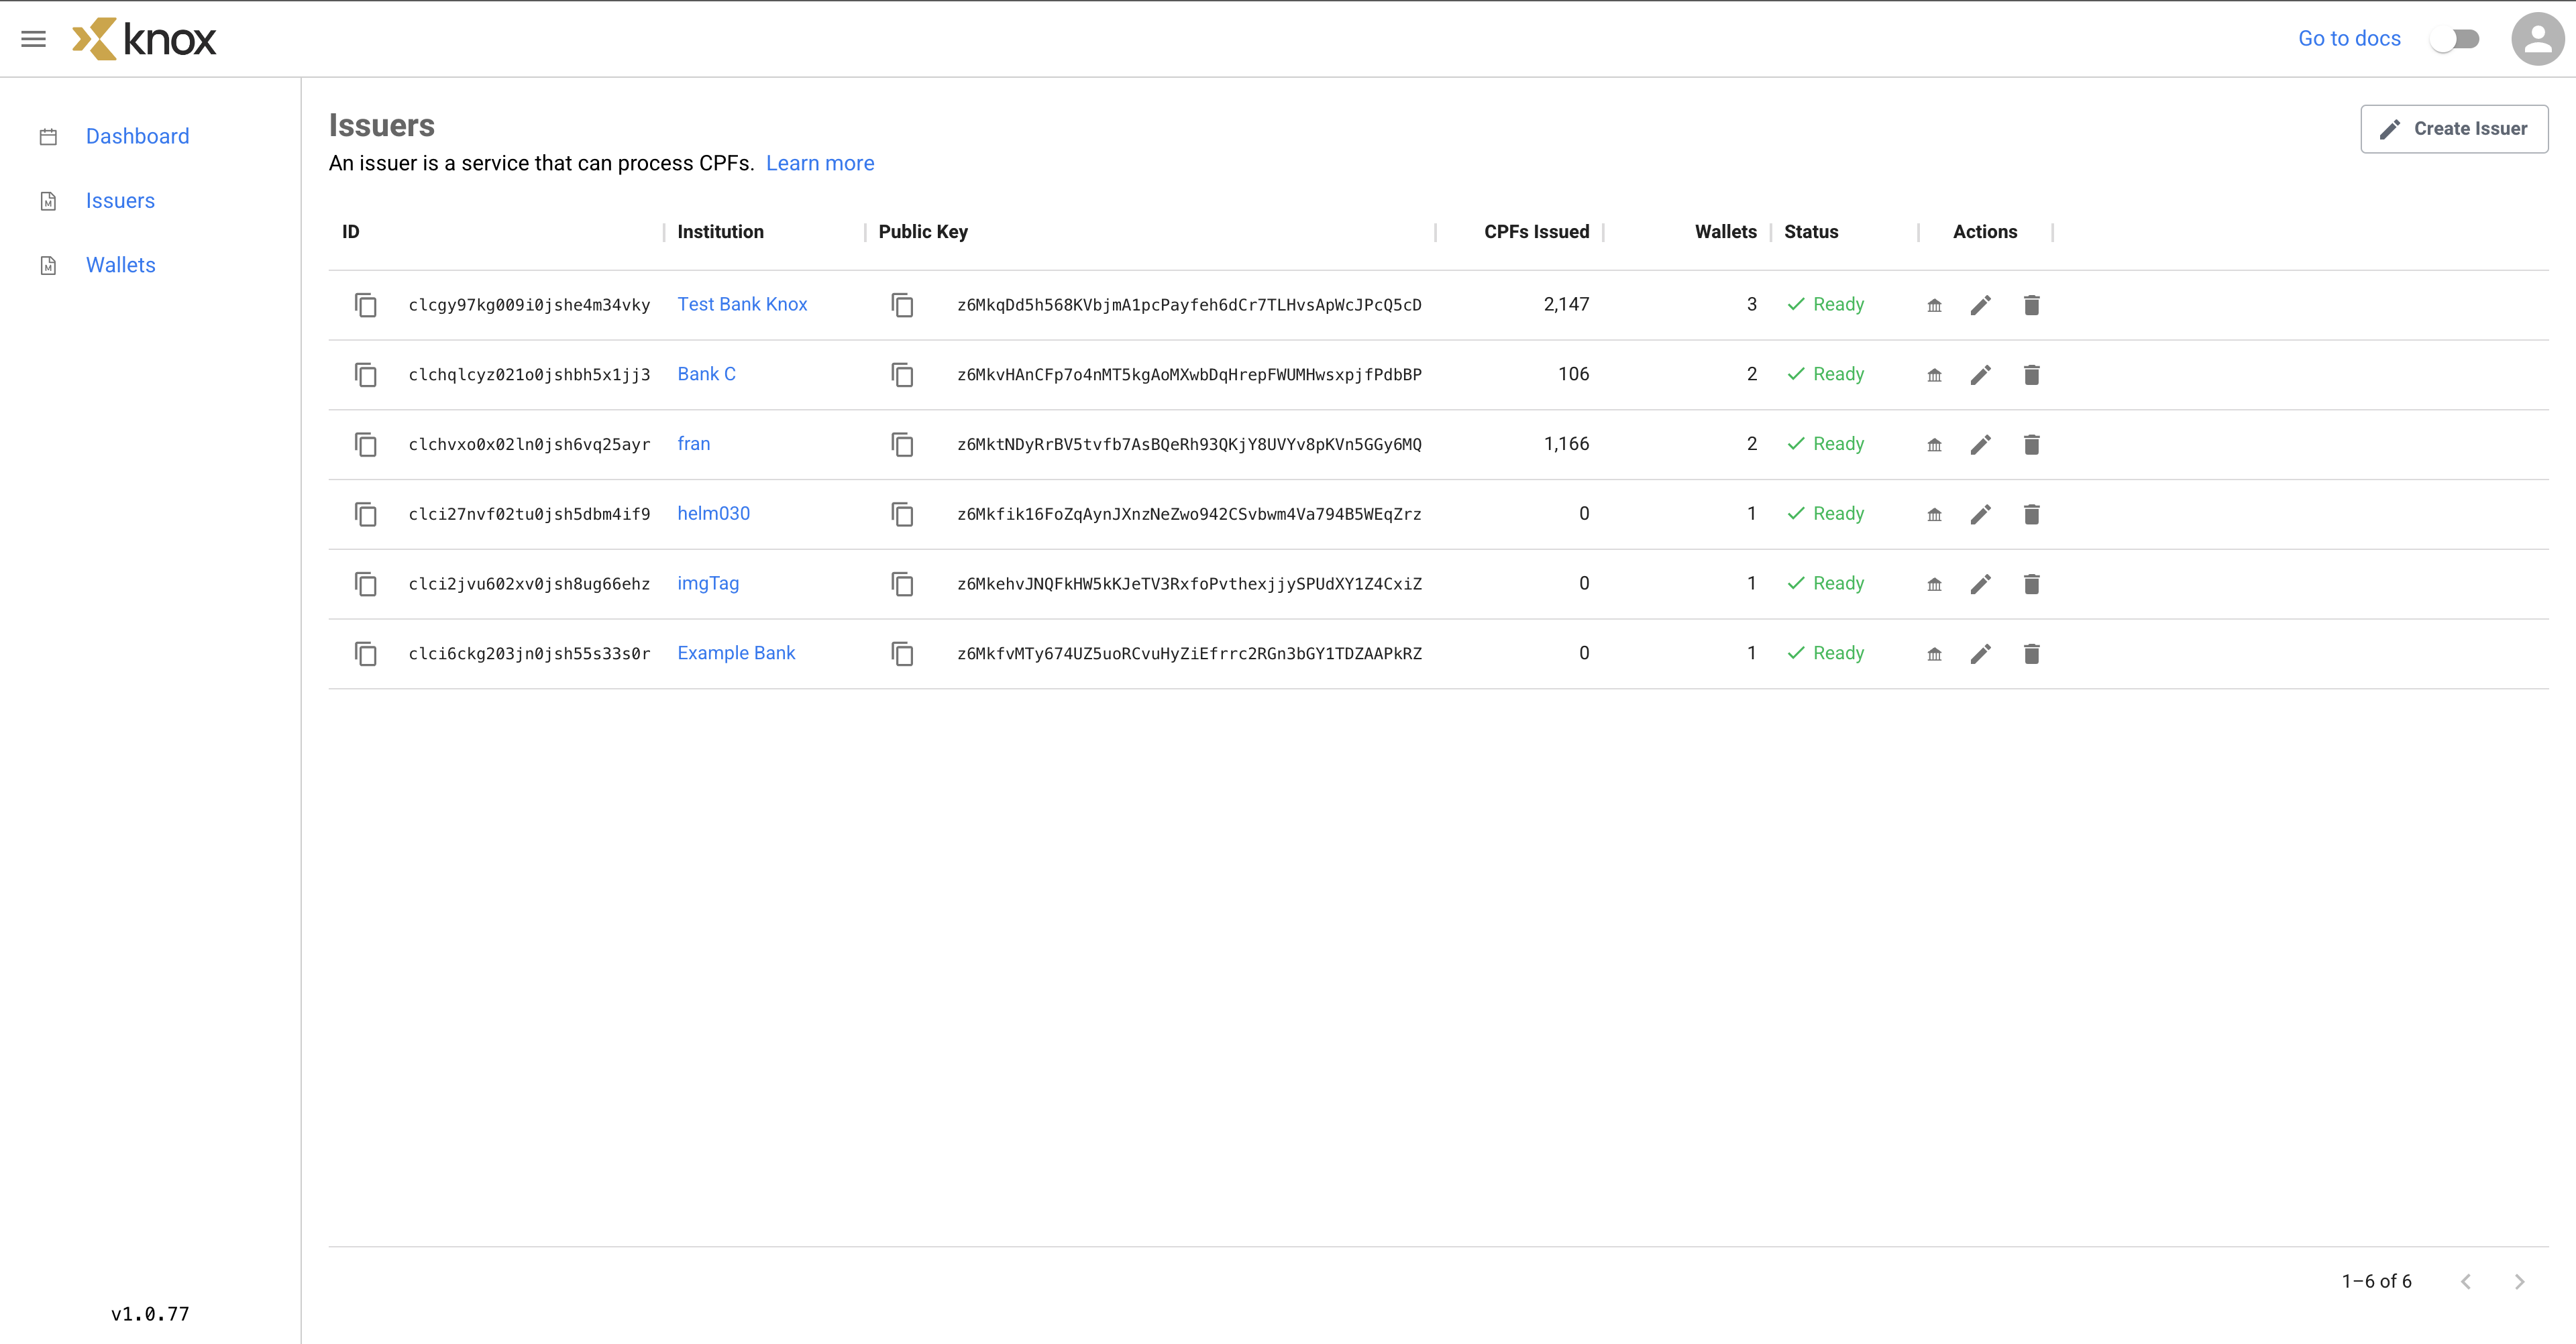Edit the imgTag issuer

click(x=1980, y=584)
